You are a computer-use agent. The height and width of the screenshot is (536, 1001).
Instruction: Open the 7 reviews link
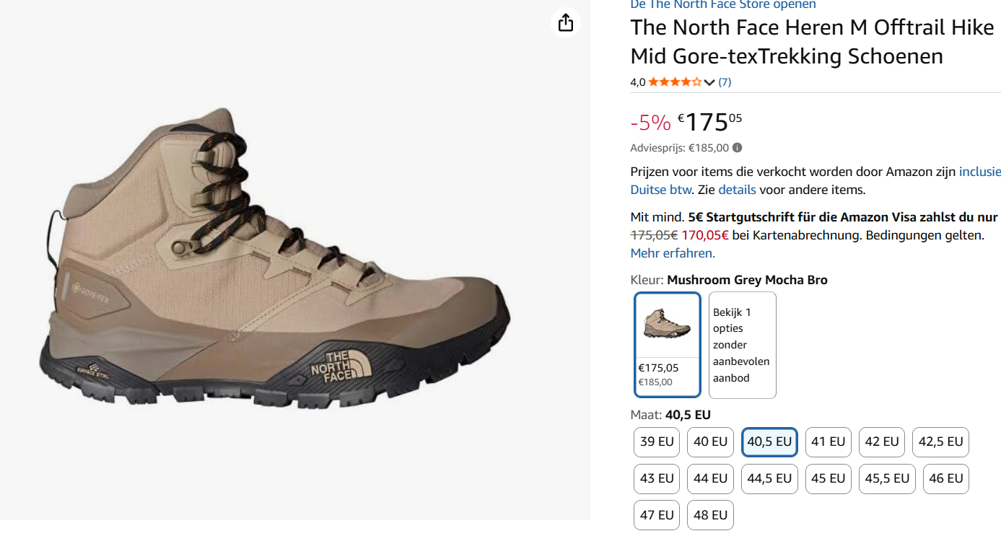pyautogui.click(x=725, y=82)
